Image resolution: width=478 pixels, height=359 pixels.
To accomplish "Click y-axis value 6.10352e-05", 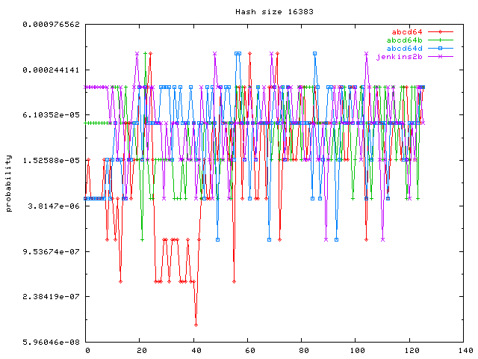I will pyautogui.click(x=51, y=114).
